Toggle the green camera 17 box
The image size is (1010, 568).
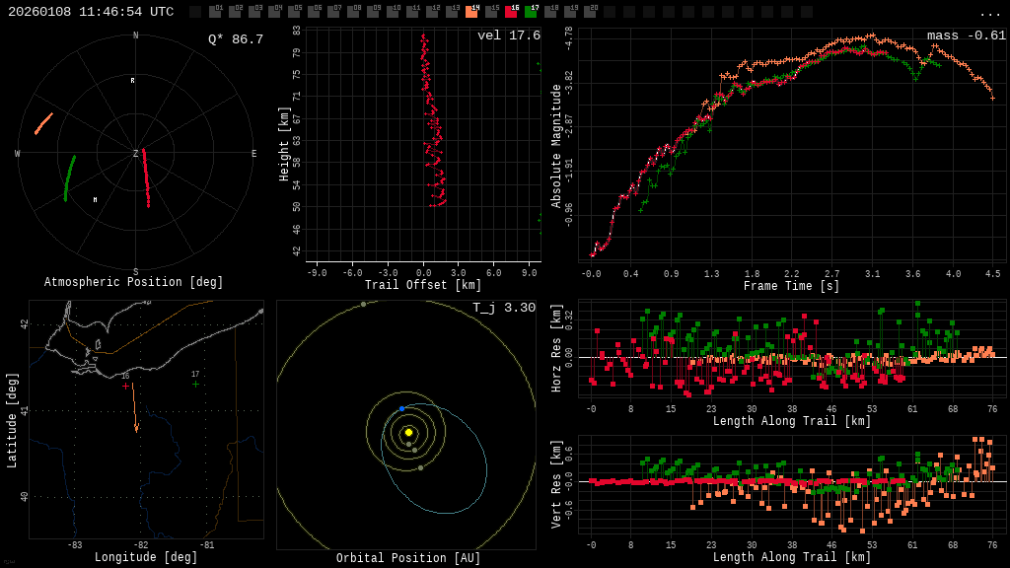point(531,12)
